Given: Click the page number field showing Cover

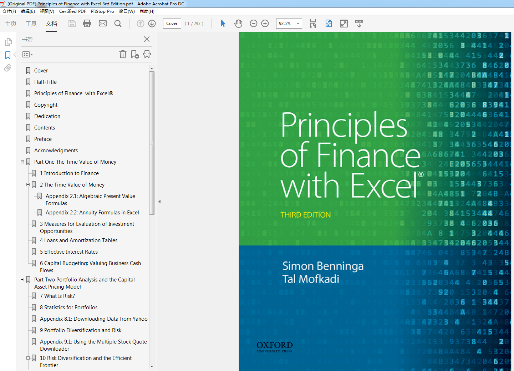Looking at the screenshot, I should [x=172, y=23].
